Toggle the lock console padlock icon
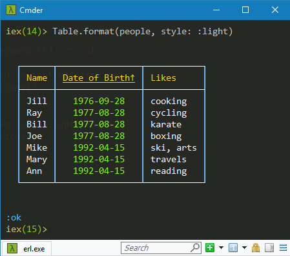This screenshot has height=256, width=290. 256,248
